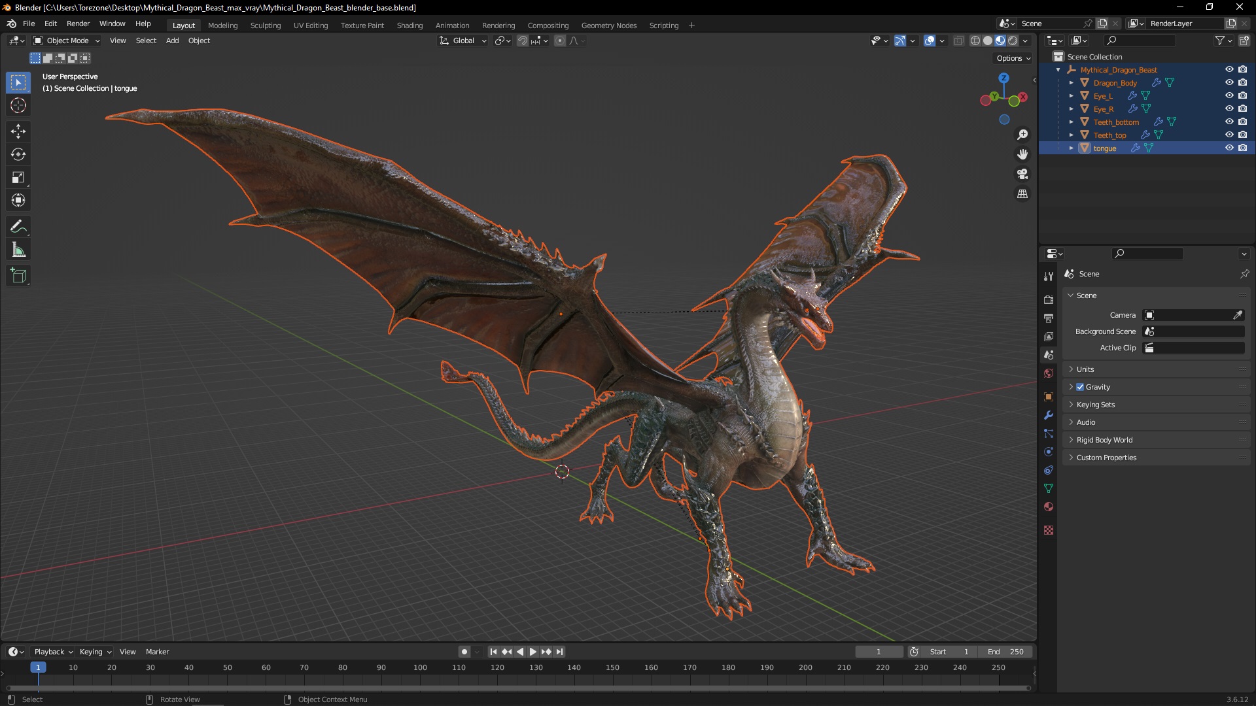Open the Render menu
Image resolution: width=1256 pixels, height=706 pixels.
[x=78, y=24]
